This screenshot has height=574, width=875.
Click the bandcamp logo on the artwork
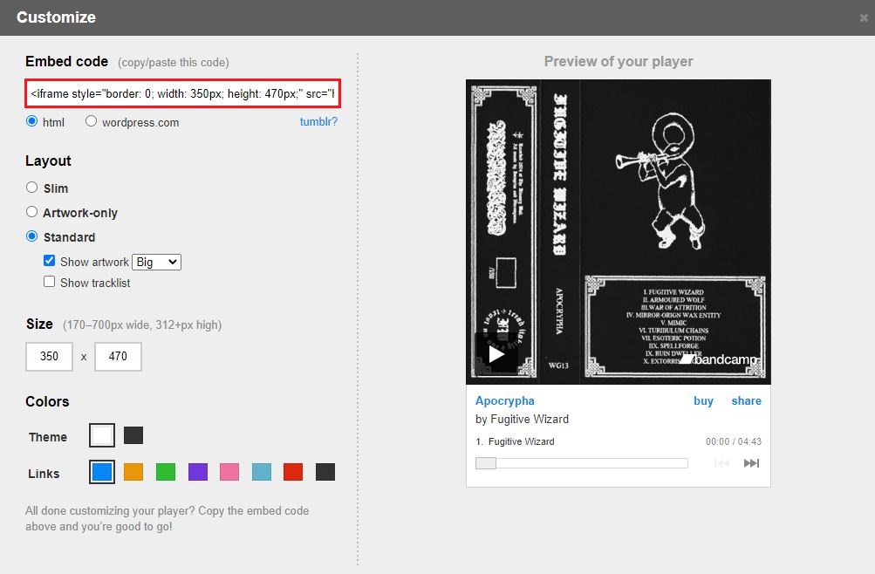(x=719, y=359)
